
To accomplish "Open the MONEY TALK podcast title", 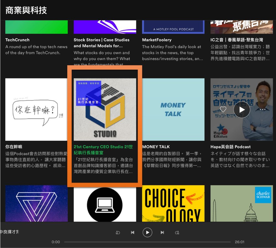I will (156, 147).
